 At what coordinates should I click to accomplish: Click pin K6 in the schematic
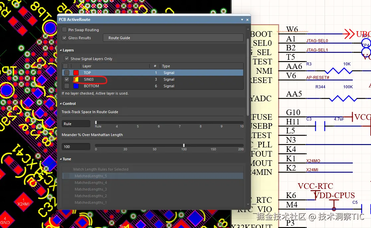pos(291,195)
